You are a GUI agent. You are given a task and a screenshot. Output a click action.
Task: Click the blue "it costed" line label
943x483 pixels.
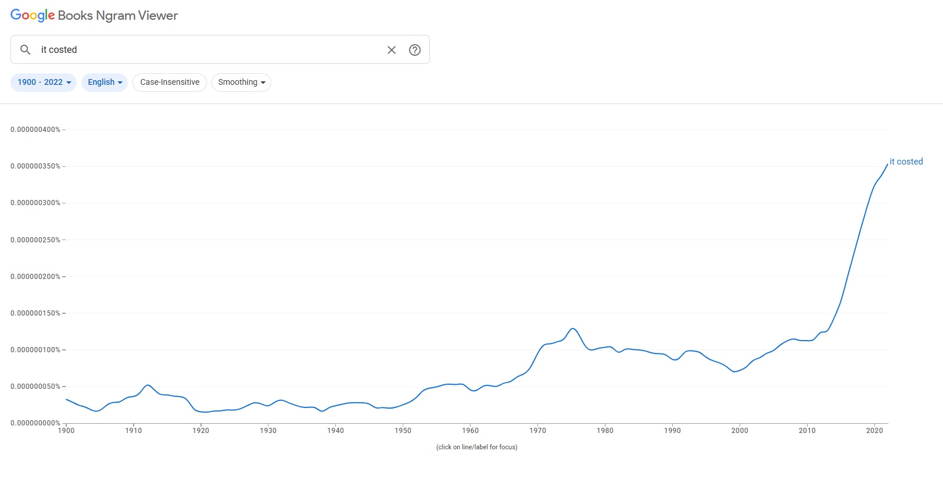[x=906, y=162]
